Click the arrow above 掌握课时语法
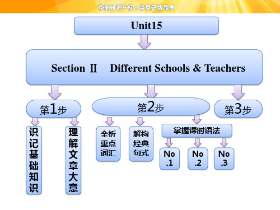This screenshot has height=210, width=280. pyautogui.click(x=197, y=119)
